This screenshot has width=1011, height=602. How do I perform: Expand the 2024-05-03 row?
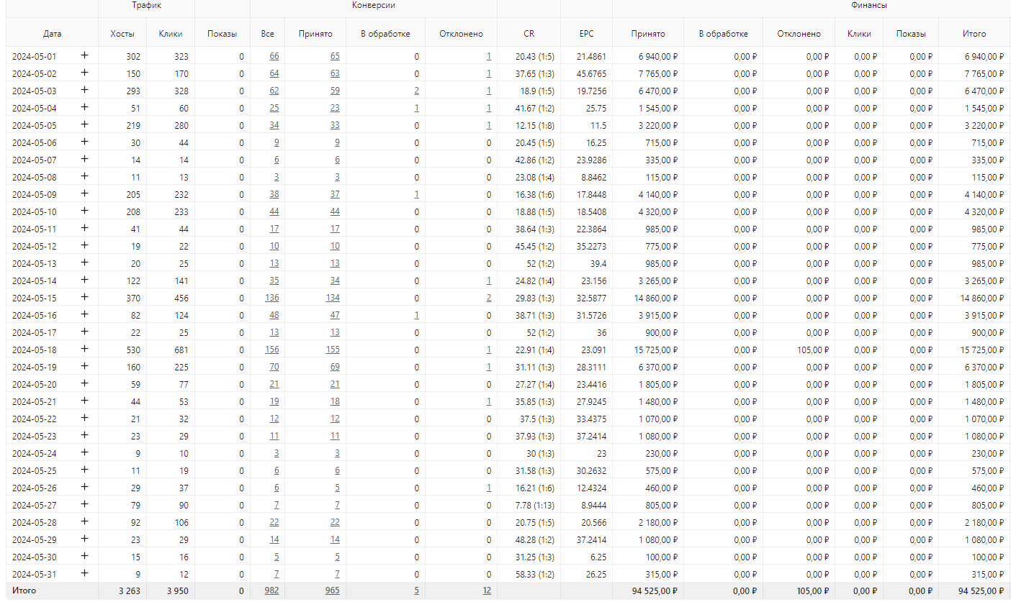click(x=84, y=90)
